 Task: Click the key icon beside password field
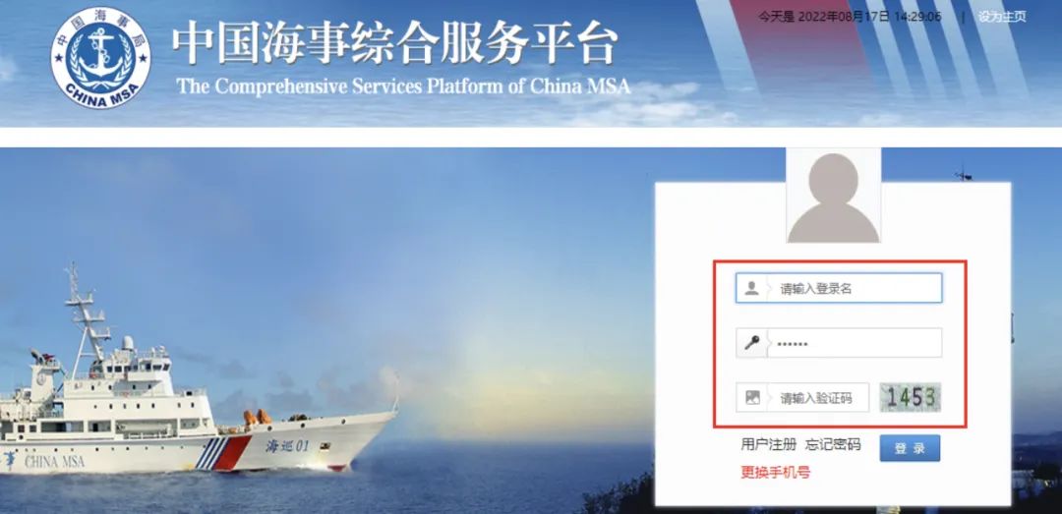coord(752,343)
